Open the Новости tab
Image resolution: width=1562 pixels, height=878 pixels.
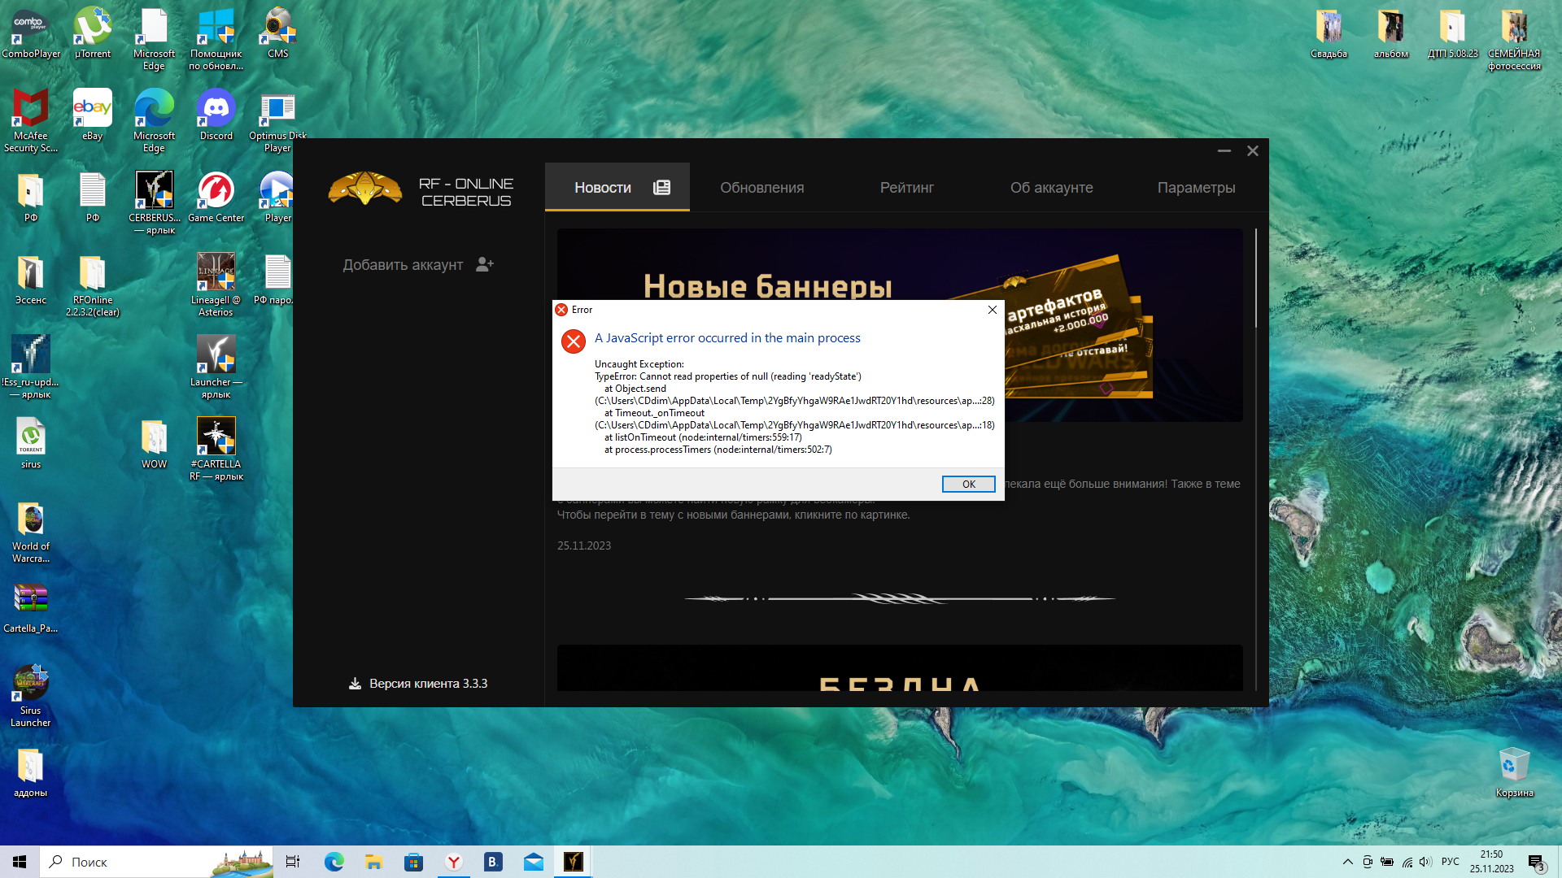tap(617, 187)
